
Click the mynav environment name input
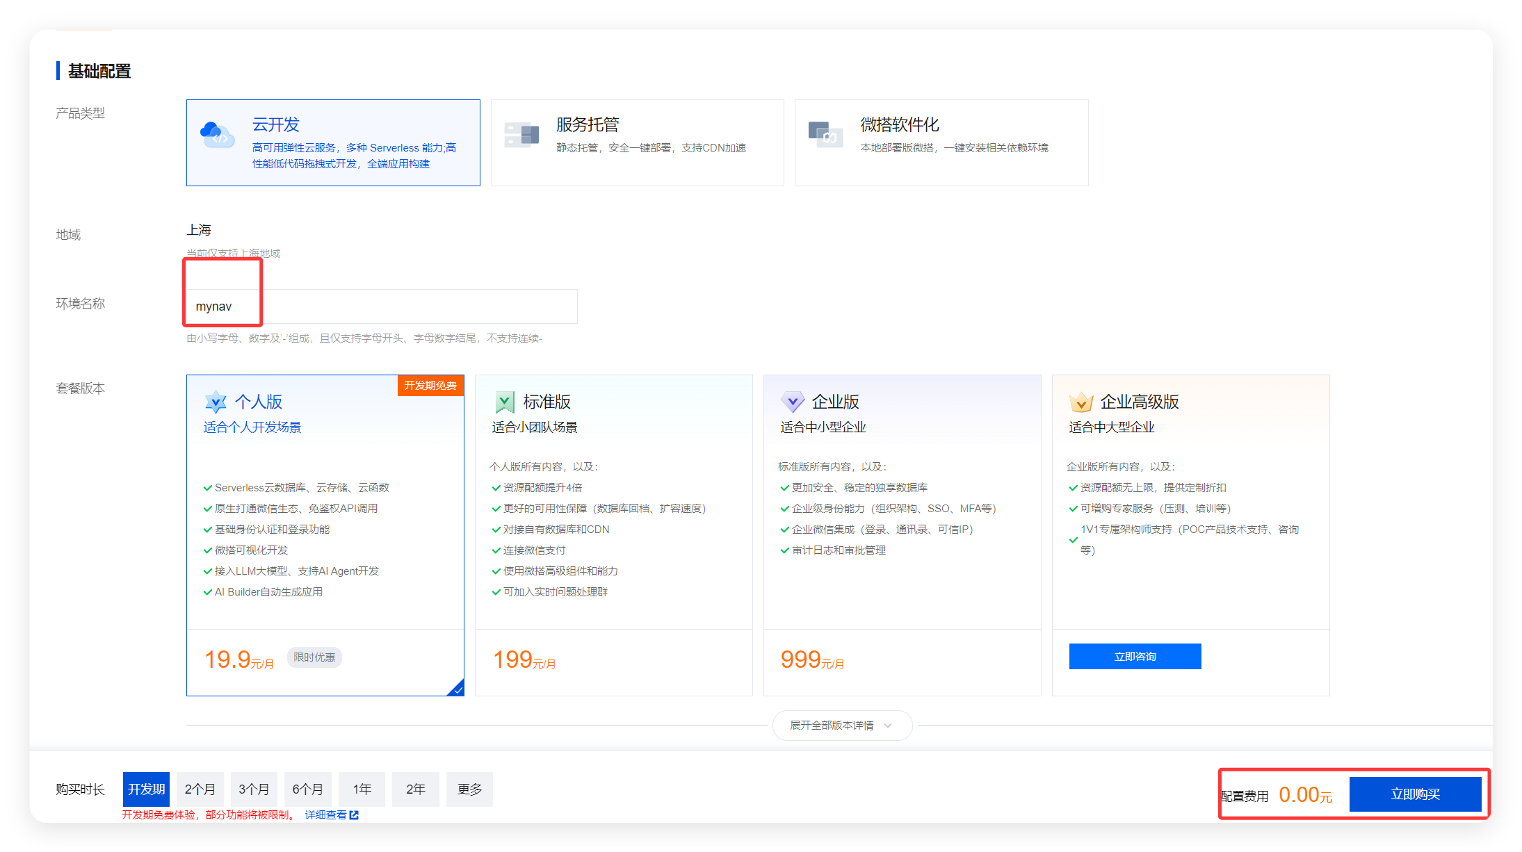point(381,306)
